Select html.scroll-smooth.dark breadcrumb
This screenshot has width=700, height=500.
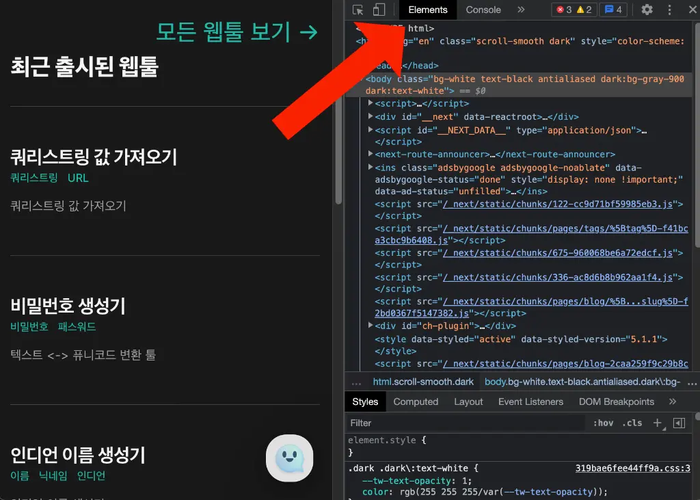[x=422, y=382]
